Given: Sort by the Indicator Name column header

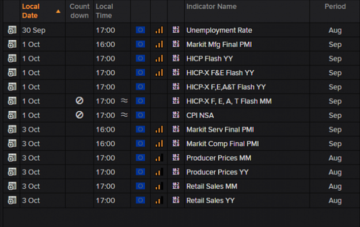Looking at the screenshot, I should click(211, 6).
